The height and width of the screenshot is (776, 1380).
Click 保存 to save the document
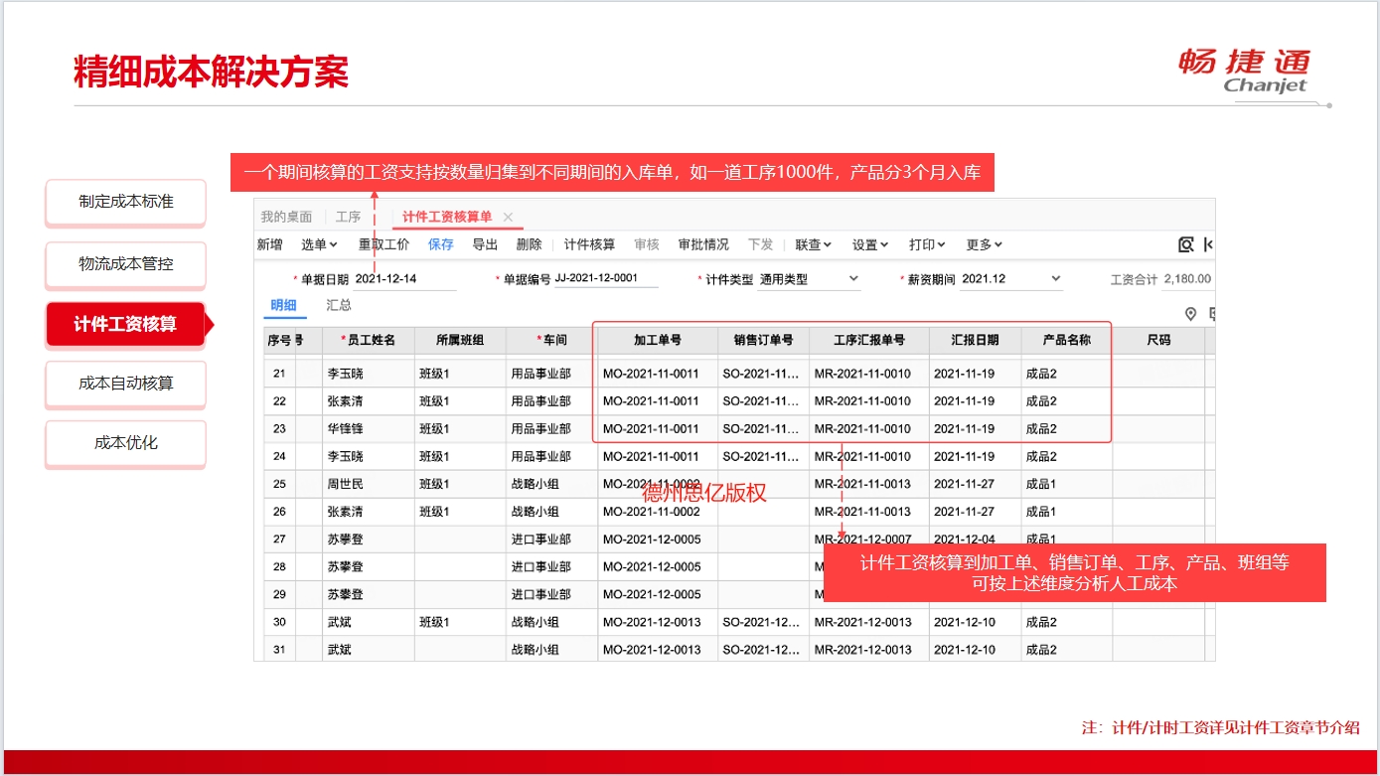[441, 244]
